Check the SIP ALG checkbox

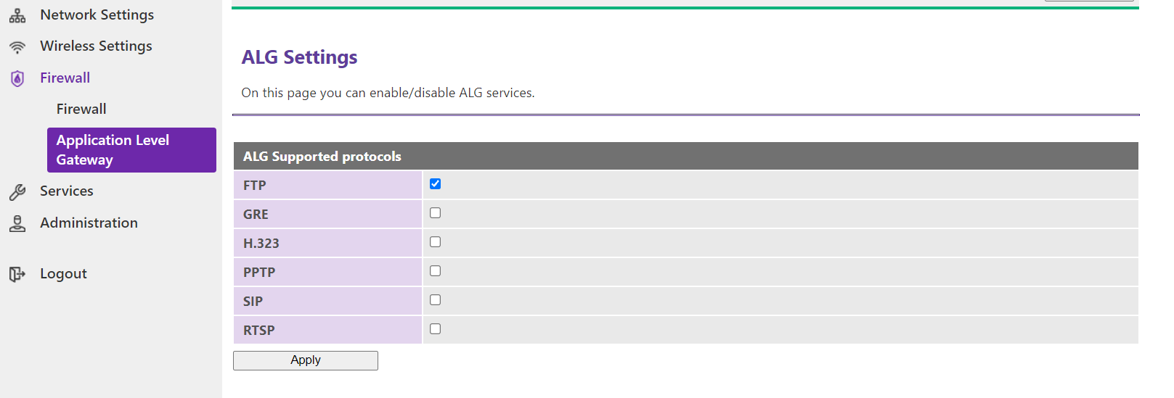click(x=435, y=300)
